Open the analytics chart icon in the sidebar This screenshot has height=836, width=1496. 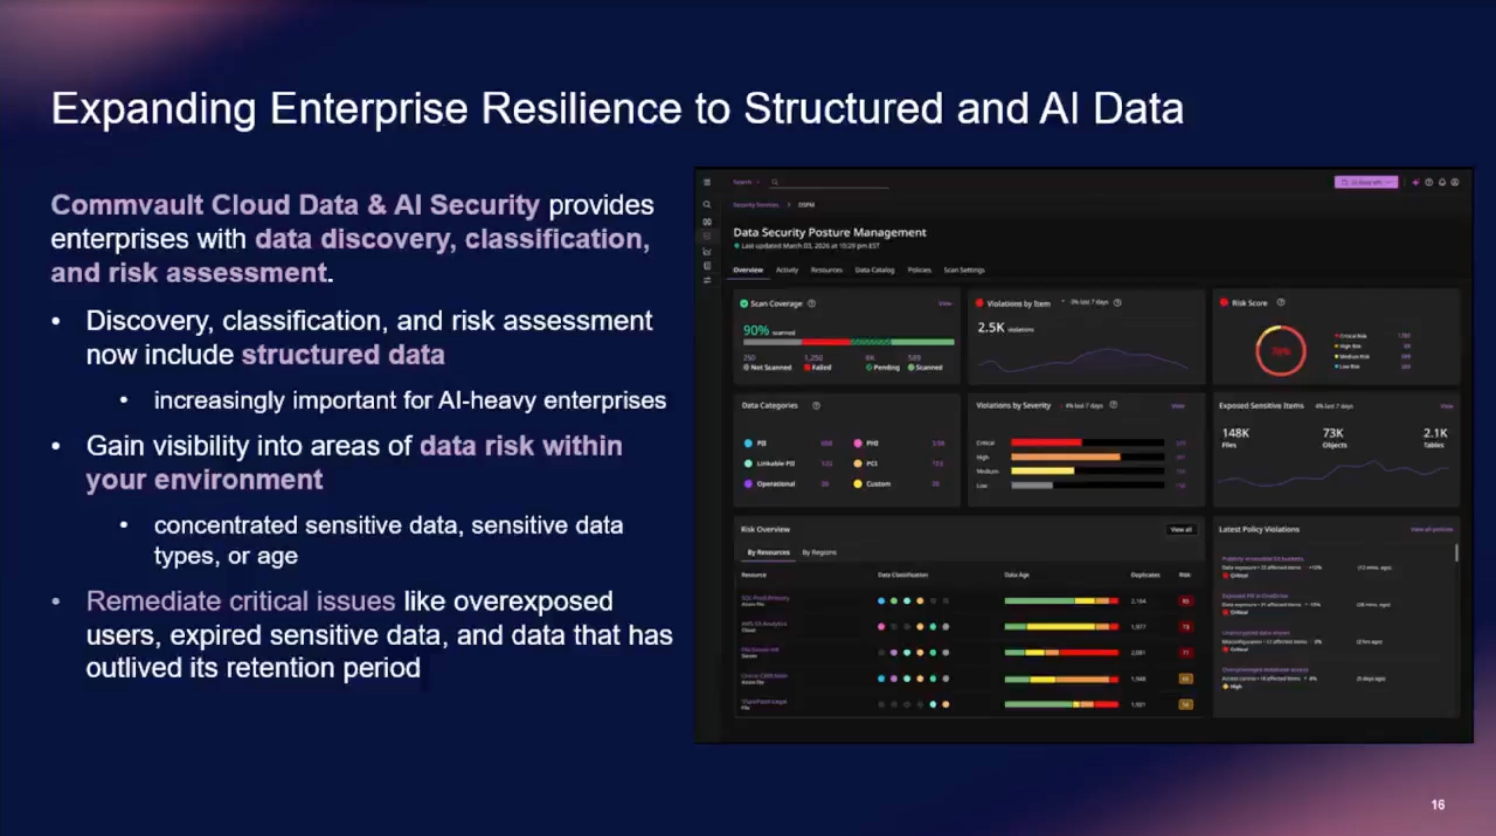[708, 250]
